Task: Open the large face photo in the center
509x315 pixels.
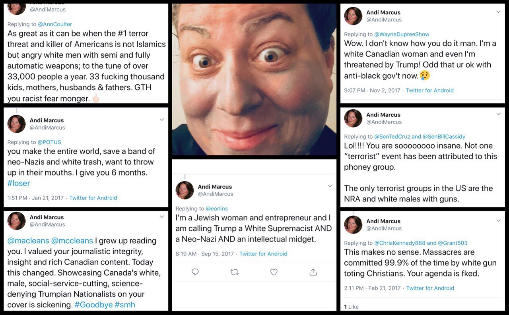Action: pyautogui.click(x=254, y=79)
